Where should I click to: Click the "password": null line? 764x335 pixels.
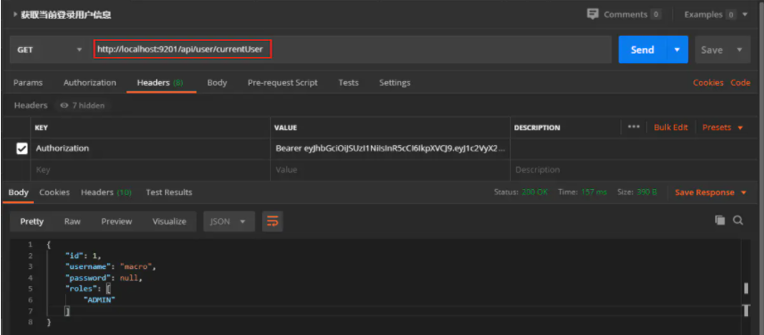[104, 278]
